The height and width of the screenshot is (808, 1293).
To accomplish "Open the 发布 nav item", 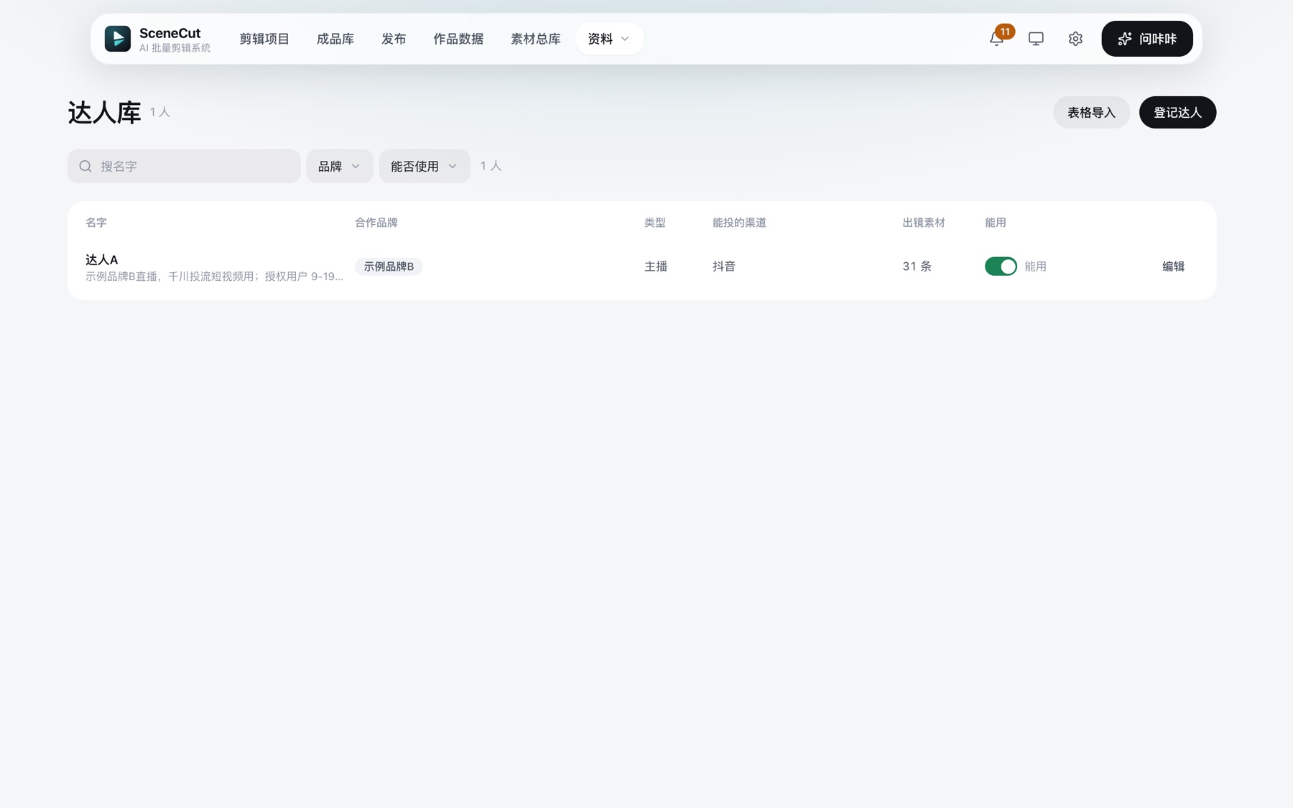I will pyautogui.click(x=394, y=39).
